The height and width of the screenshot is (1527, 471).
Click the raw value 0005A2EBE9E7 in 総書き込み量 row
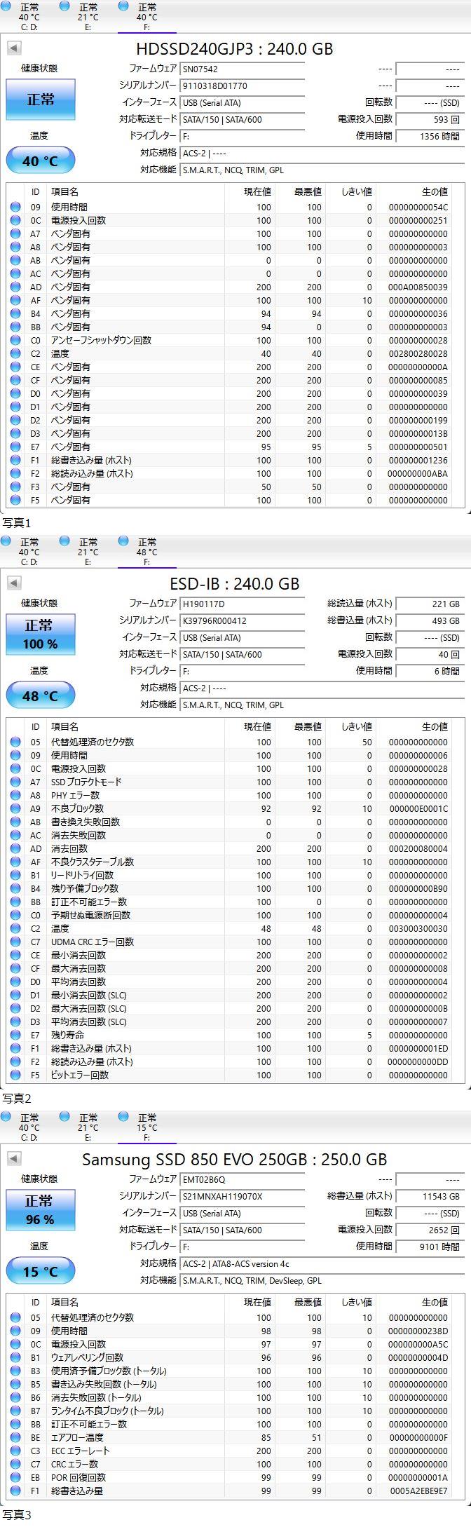(418, 1491)
